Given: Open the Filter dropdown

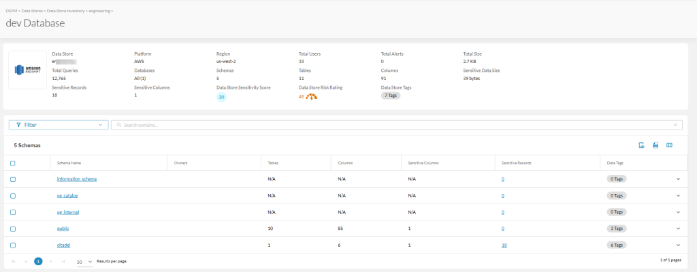Looking at the screenshot, I should coord(59,125).
